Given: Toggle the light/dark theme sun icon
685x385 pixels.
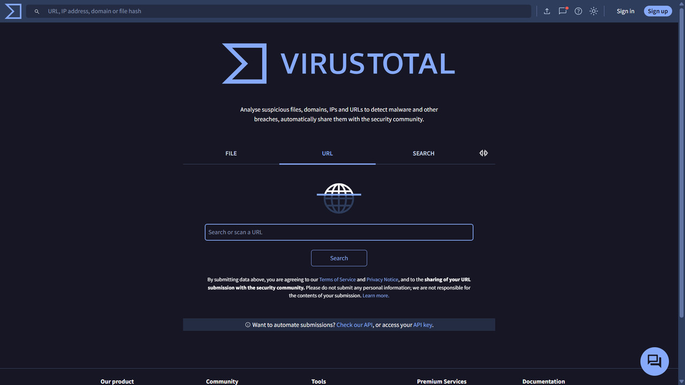Looking at the screenshot, I should pyautogui.click(x=593, y=11).
